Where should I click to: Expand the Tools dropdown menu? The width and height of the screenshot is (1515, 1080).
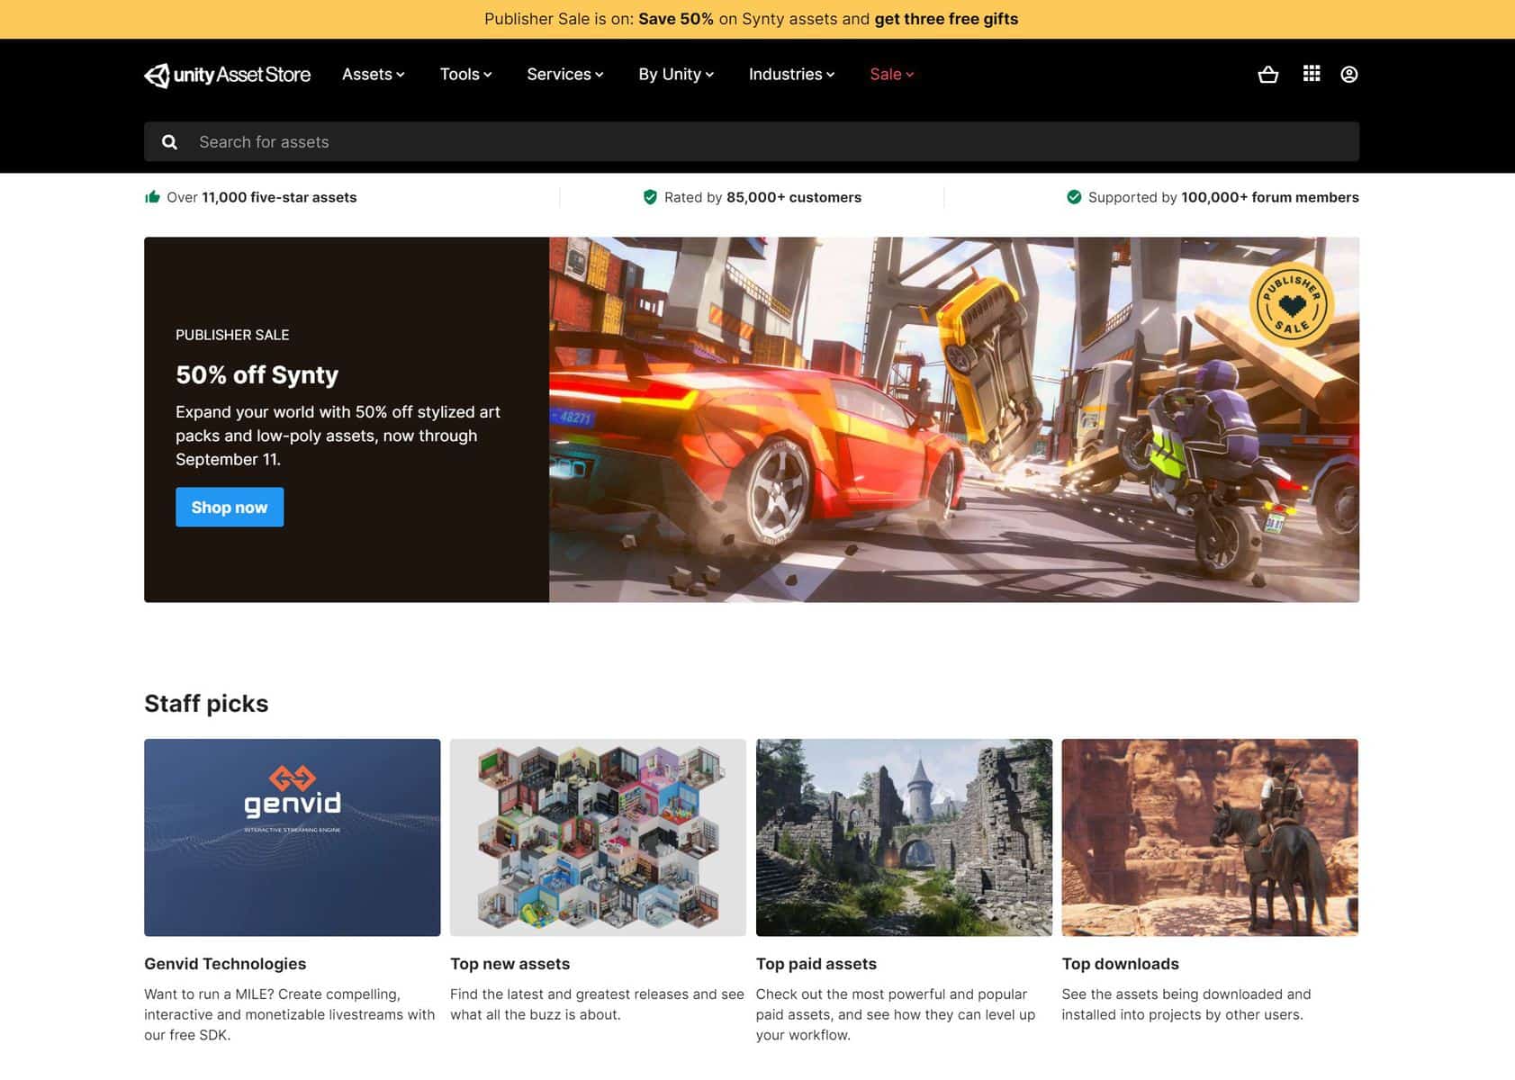tap(466, 75)
